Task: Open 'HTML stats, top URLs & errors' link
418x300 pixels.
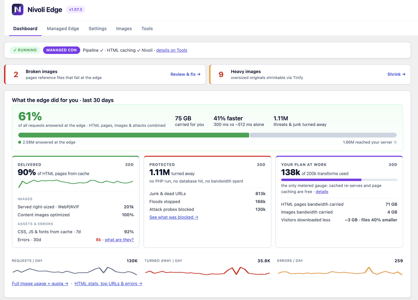Action: coord(108,283)
